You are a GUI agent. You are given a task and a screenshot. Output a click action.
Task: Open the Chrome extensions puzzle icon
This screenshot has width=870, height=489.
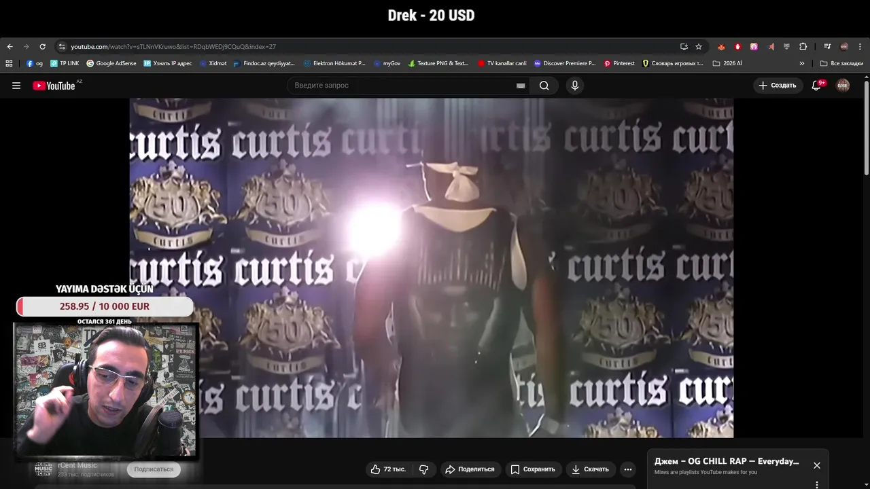(803, 47)
